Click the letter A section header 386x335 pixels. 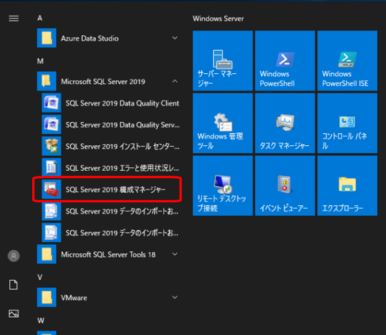pos(40,18)
